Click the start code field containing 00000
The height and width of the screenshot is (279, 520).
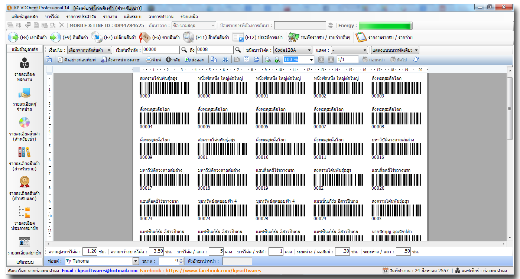(x=161, y=50)
